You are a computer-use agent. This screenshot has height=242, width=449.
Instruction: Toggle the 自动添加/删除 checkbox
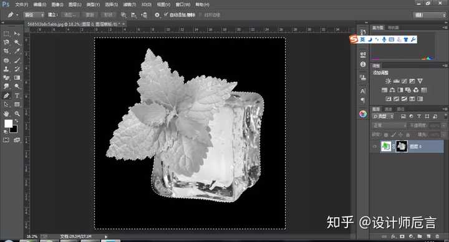[166, 14]
